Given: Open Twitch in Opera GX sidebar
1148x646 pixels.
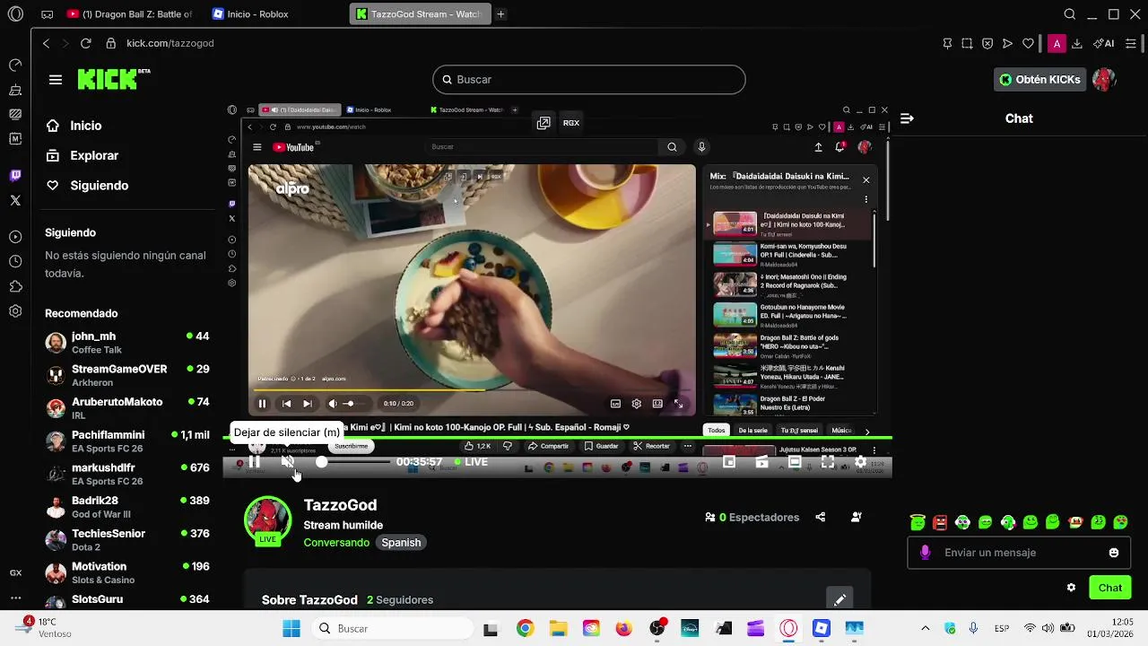Looking at the screenshot, I should (x=15, y=175).
